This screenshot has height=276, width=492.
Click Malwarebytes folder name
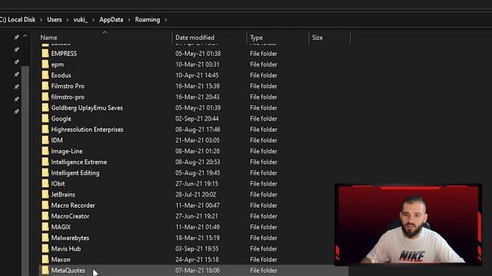pyautogui.click(x=70, y=238)
